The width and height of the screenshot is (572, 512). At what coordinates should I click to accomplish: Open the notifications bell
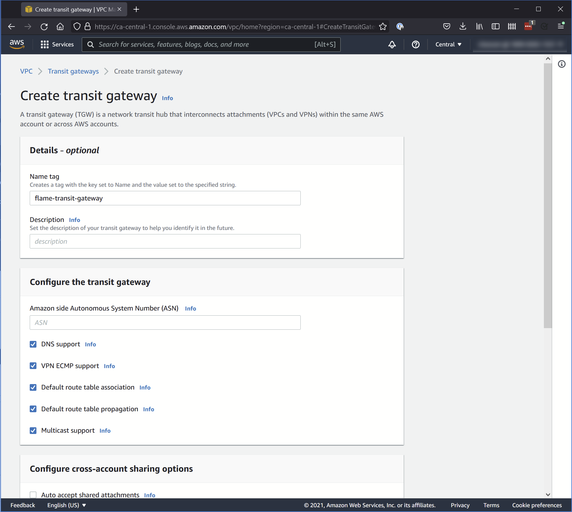click(x=392, y=44)
